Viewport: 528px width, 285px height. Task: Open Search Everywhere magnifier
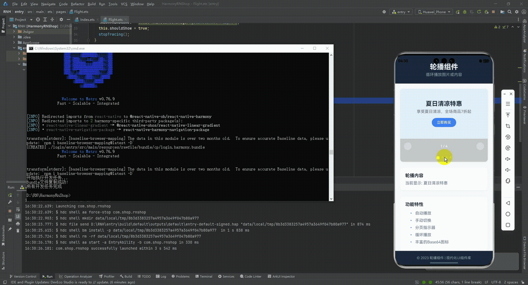(509, 12)
